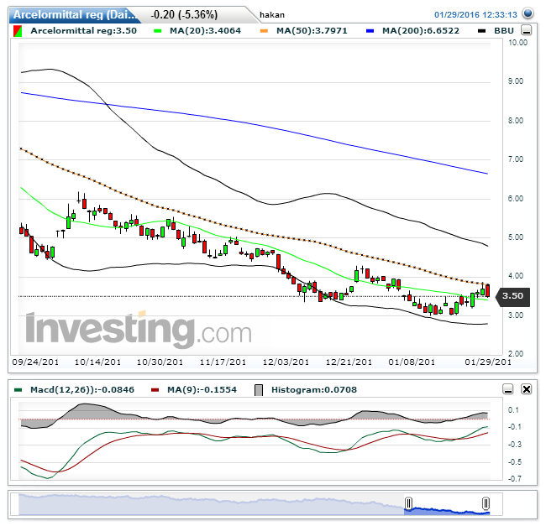
Task: Click the 3.50 current price marker
Action: click(512, 296)
